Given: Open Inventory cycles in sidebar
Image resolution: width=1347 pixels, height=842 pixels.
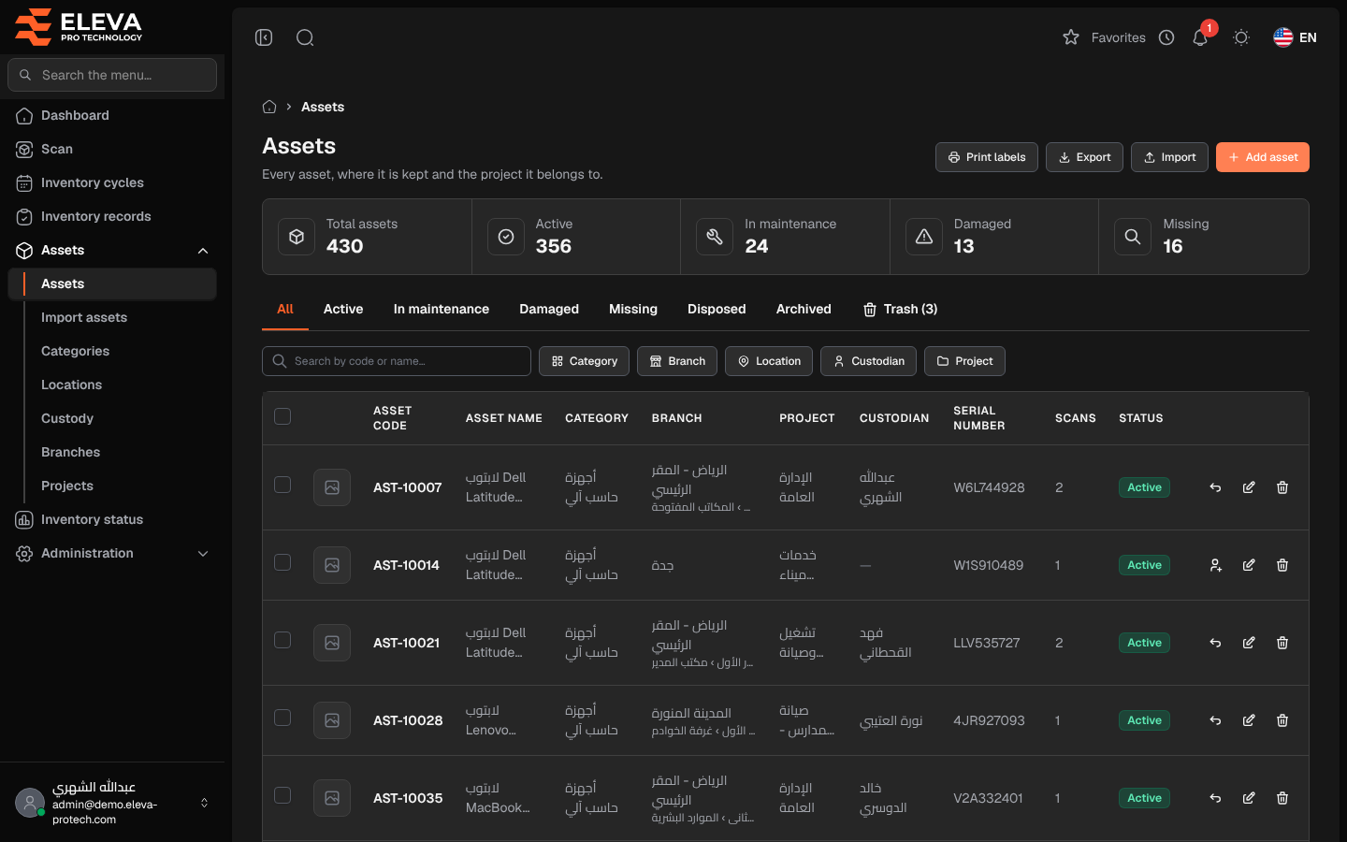Looking at the screenshot, I should pyautogui.click(x=112, y=182).
